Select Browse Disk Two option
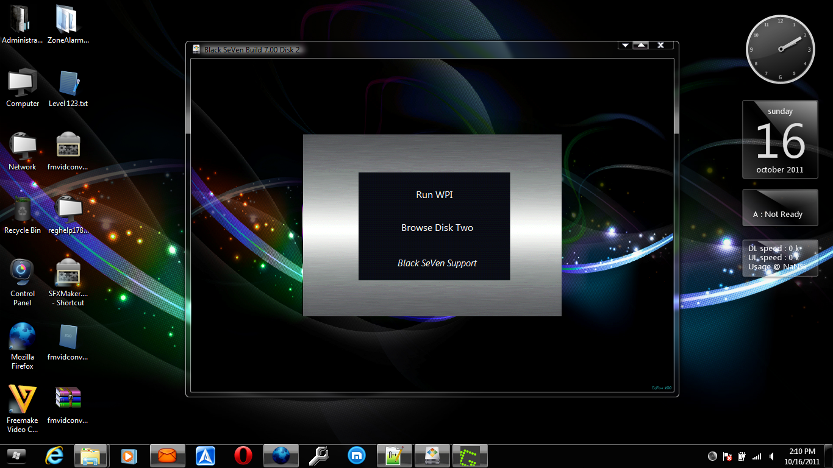Screen dimensions: 833x468 [x=437, y=228]
